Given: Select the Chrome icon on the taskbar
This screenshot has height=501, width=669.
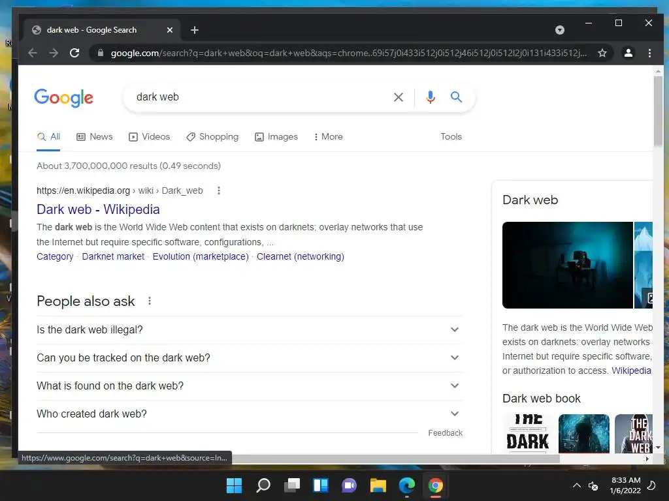Looking at the screenshot, I should click(x=436, y=485).
